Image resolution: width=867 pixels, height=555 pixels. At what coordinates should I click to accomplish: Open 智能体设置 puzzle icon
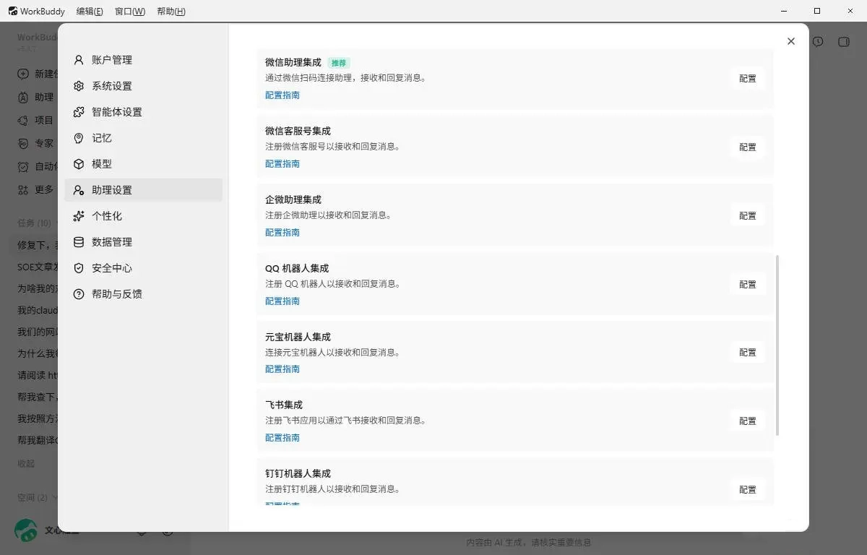point(79,112)
